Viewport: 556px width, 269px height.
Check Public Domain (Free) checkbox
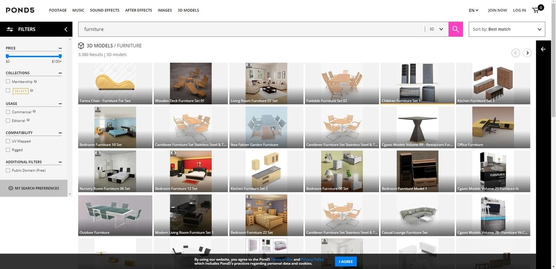[8, 171]
